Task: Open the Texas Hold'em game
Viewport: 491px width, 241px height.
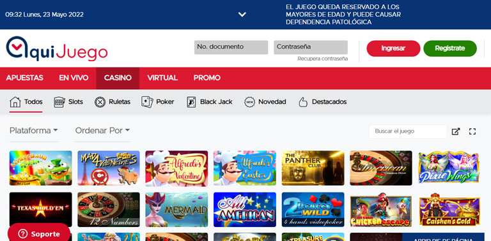Action: (41, 210)
